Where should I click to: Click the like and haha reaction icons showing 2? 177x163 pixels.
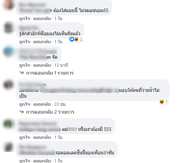76,39
